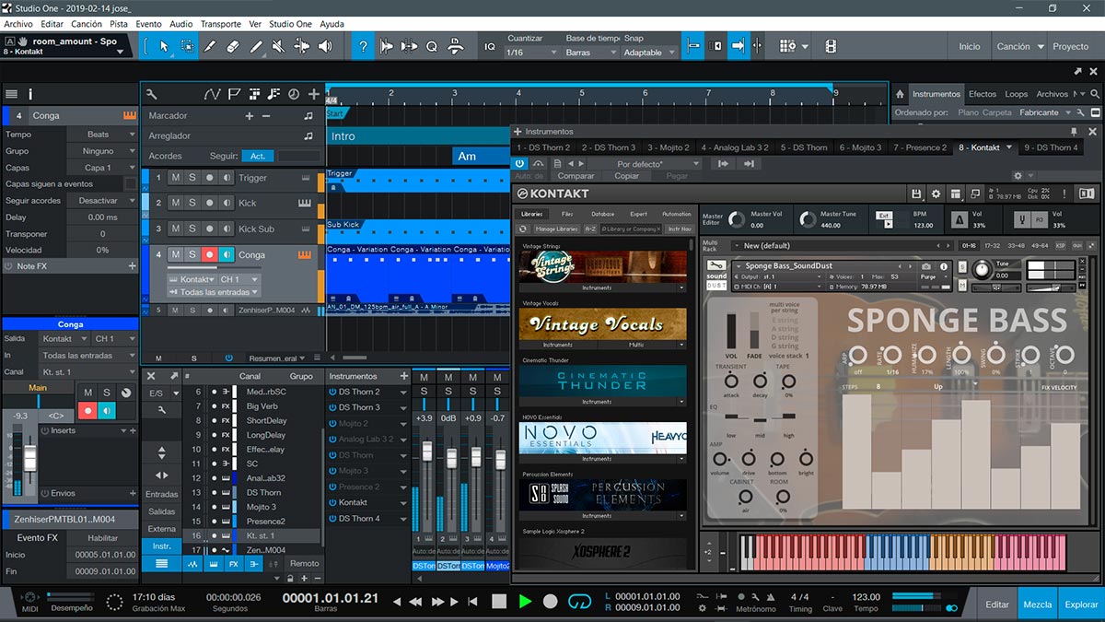Click the Copiar button
1105x622 pixels.
pos(627,176)
